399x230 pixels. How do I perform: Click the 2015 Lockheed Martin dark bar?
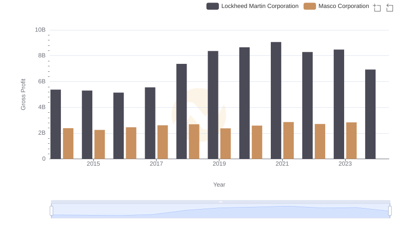[87, 125]
